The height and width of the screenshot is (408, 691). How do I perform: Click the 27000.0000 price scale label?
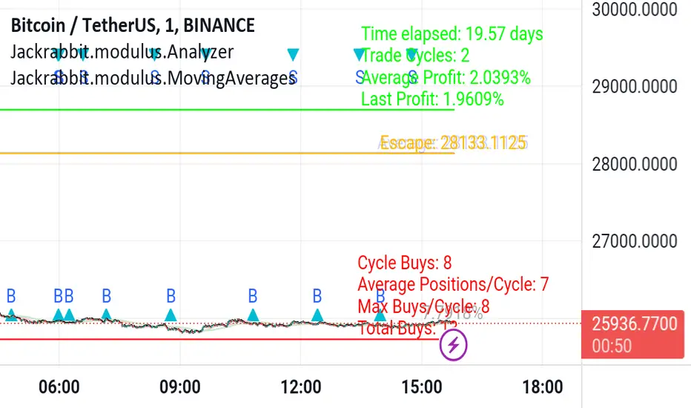pos(635,241)
